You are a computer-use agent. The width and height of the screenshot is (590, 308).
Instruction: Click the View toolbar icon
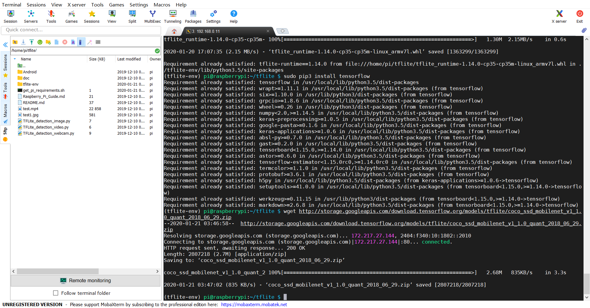(x=112, y=17)
